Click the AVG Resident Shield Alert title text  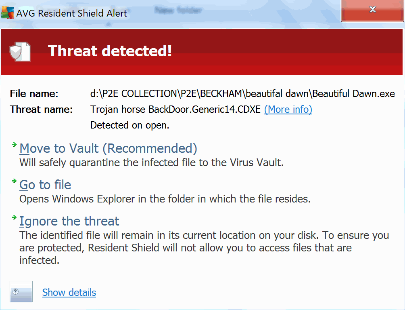(71, 13)
